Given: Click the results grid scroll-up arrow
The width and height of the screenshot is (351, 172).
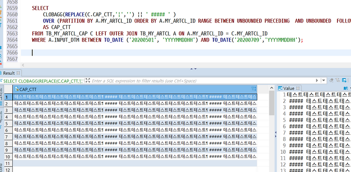Looking at the screenshot, I should point(271,88).
